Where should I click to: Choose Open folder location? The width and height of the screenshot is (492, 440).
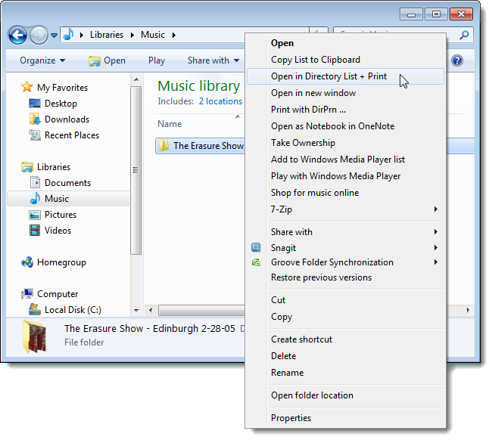(345, 395)
